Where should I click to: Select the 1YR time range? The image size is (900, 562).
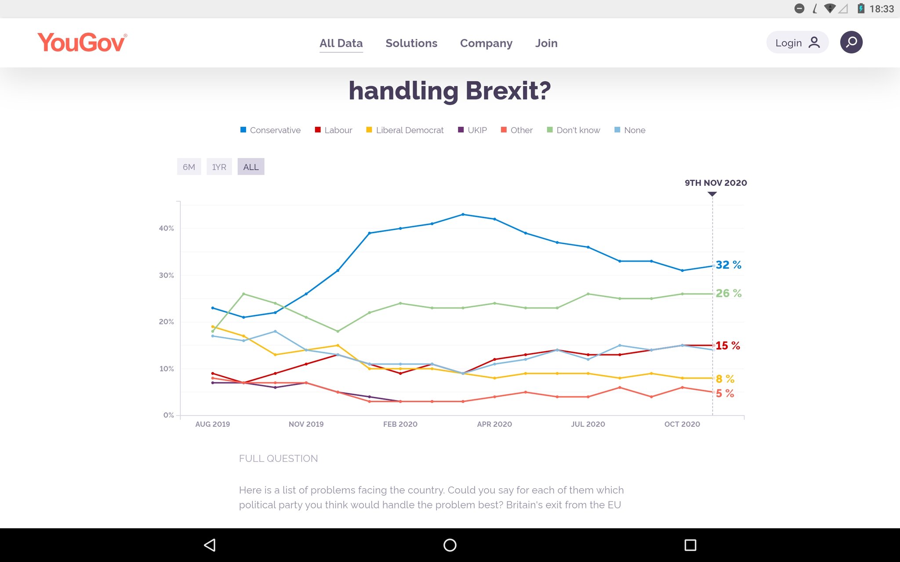tap(219, 167)
